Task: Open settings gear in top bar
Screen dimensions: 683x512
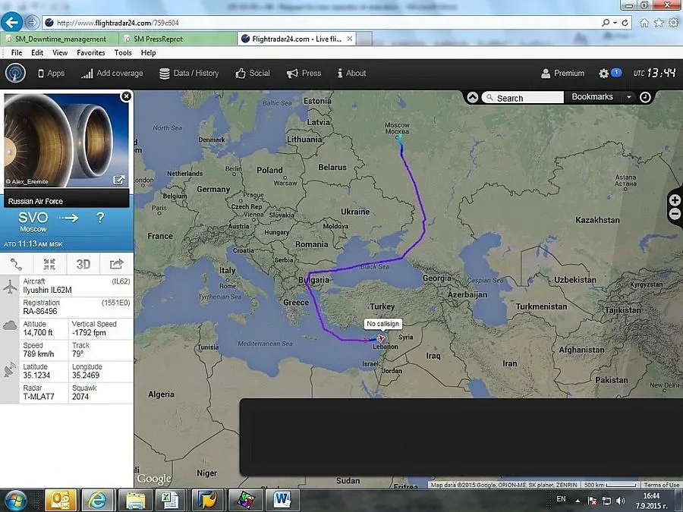Action: 604,74
